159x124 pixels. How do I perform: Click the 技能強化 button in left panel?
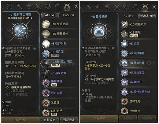coord(20,120)
